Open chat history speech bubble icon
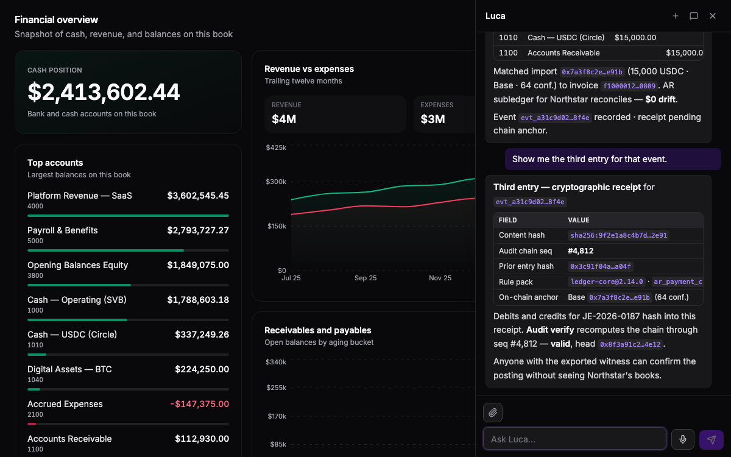Screen dimensions: 731x457 (x=694, y=16)
